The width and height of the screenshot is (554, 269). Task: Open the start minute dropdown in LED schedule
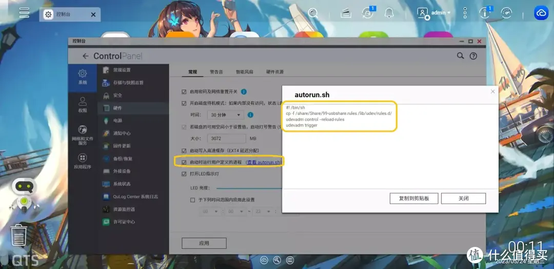235,212
